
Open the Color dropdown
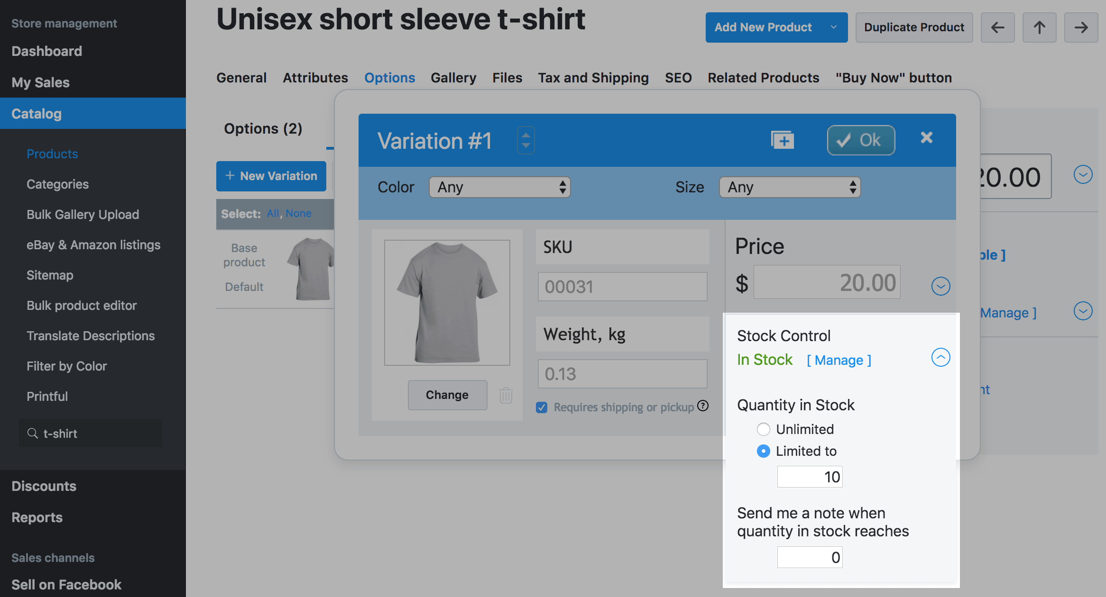point(499,187)
